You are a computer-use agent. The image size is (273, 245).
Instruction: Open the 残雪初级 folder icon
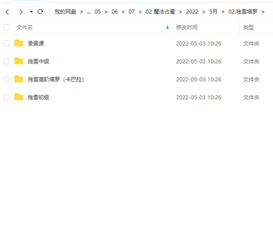18,97
